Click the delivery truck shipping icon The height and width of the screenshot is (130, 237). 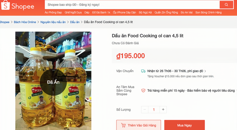click(143, 71)
